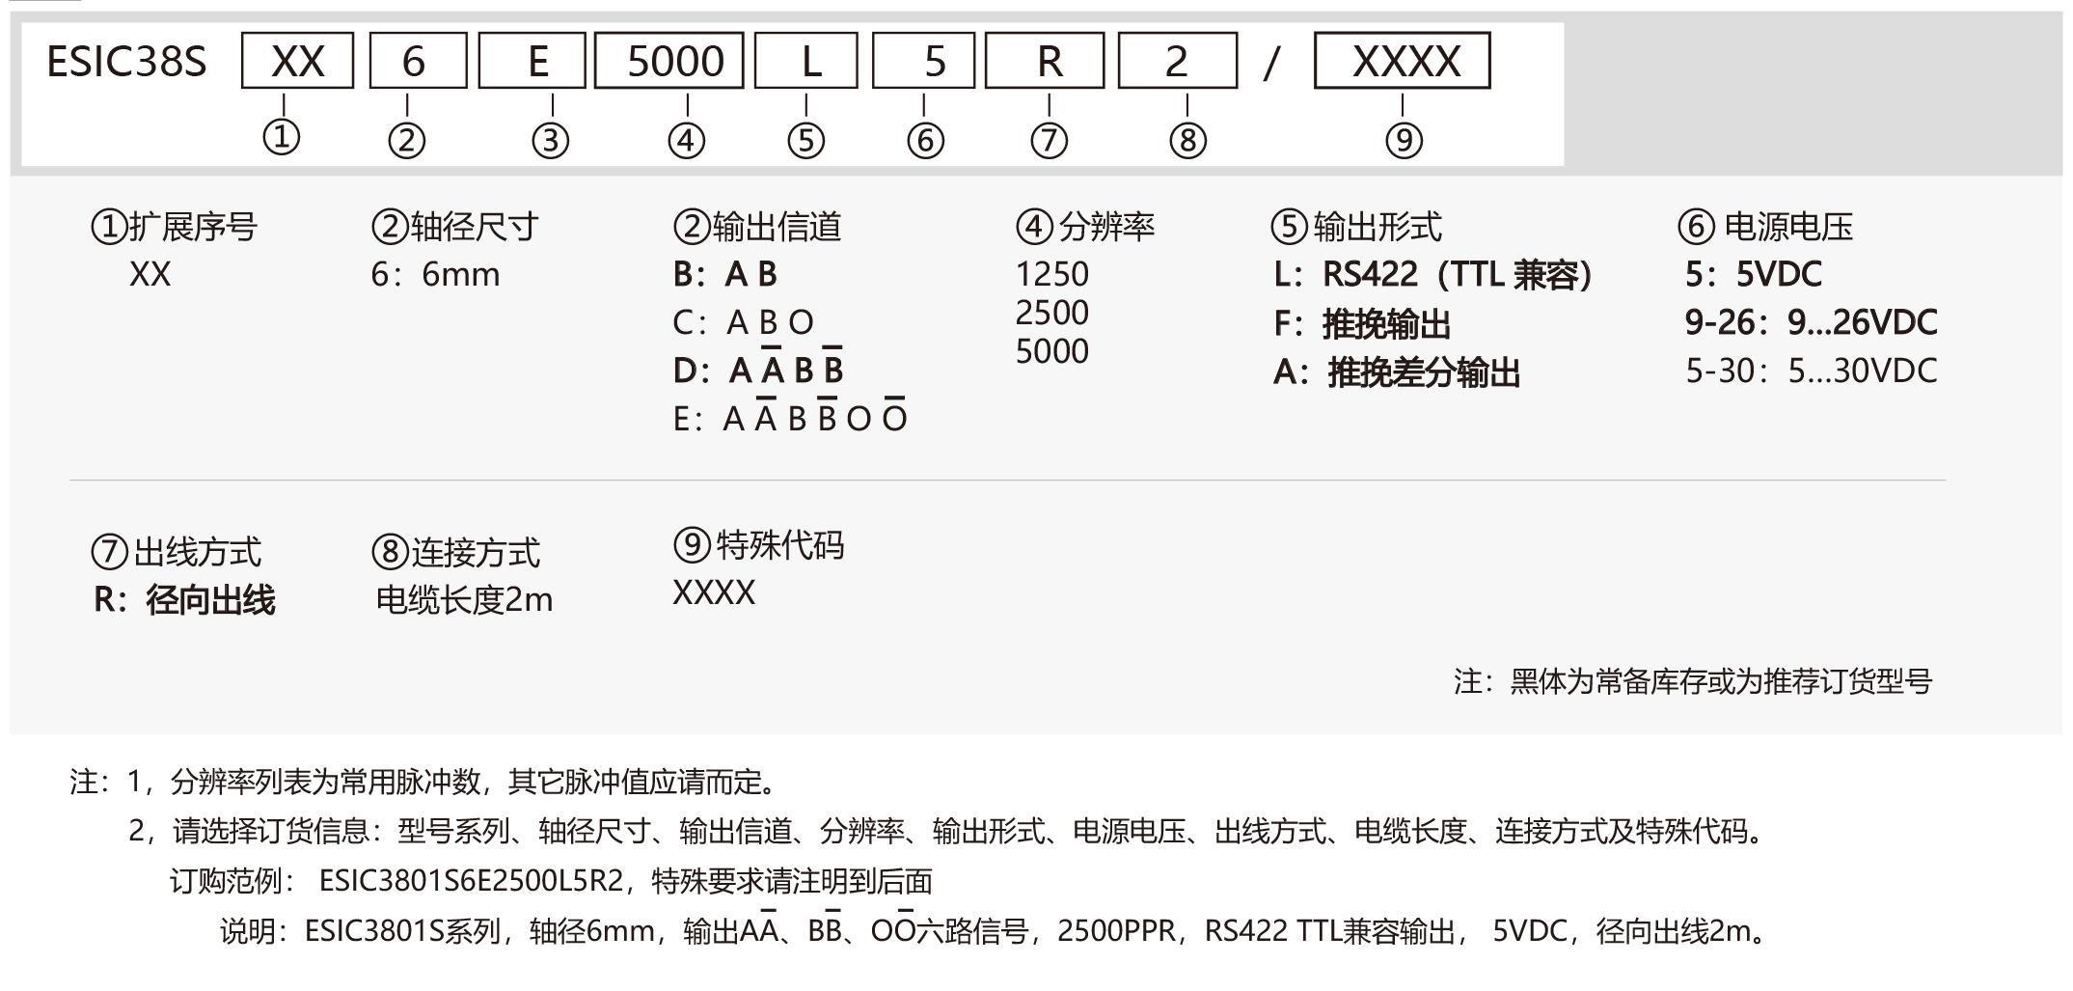Click the XX value under 扩展序号

click(150, 275)
